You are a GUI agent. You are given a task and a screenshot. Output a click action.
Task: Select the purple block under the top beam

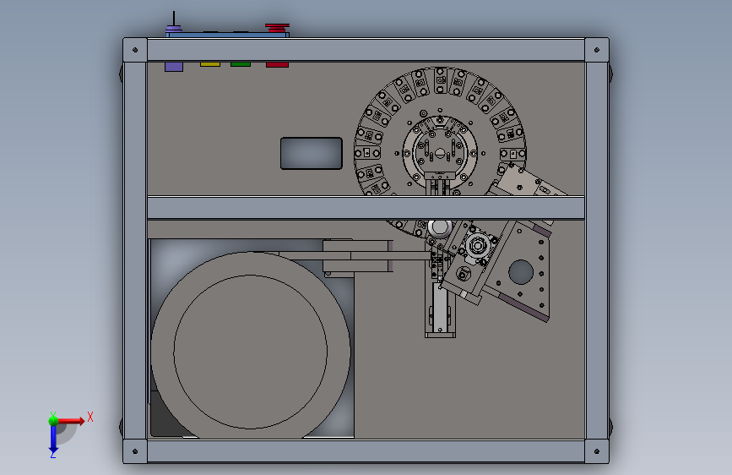174,67
